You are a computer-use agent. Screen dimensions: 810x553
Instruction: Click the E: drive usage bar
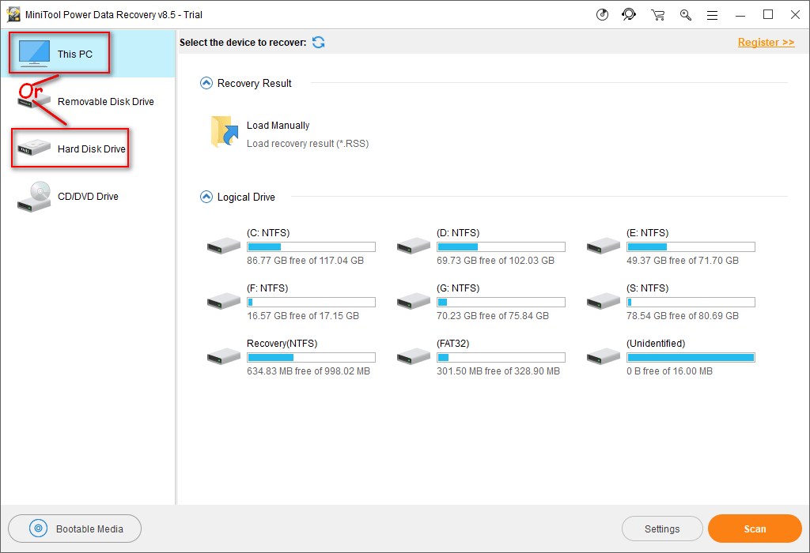[x=691, y=247]
